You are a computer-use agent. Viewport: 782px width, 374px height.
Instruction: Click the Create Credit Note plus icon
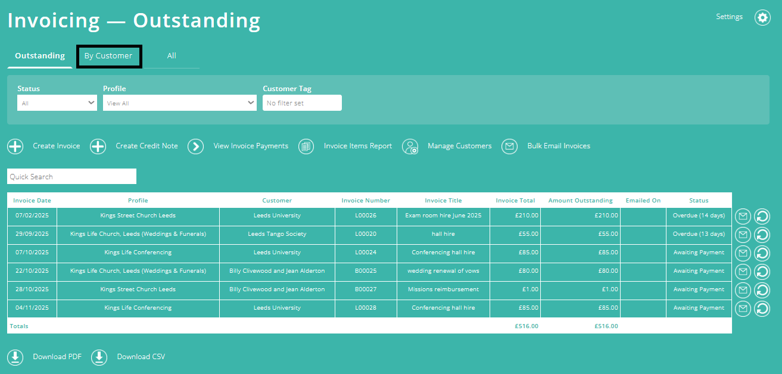[x=98, y=146]
